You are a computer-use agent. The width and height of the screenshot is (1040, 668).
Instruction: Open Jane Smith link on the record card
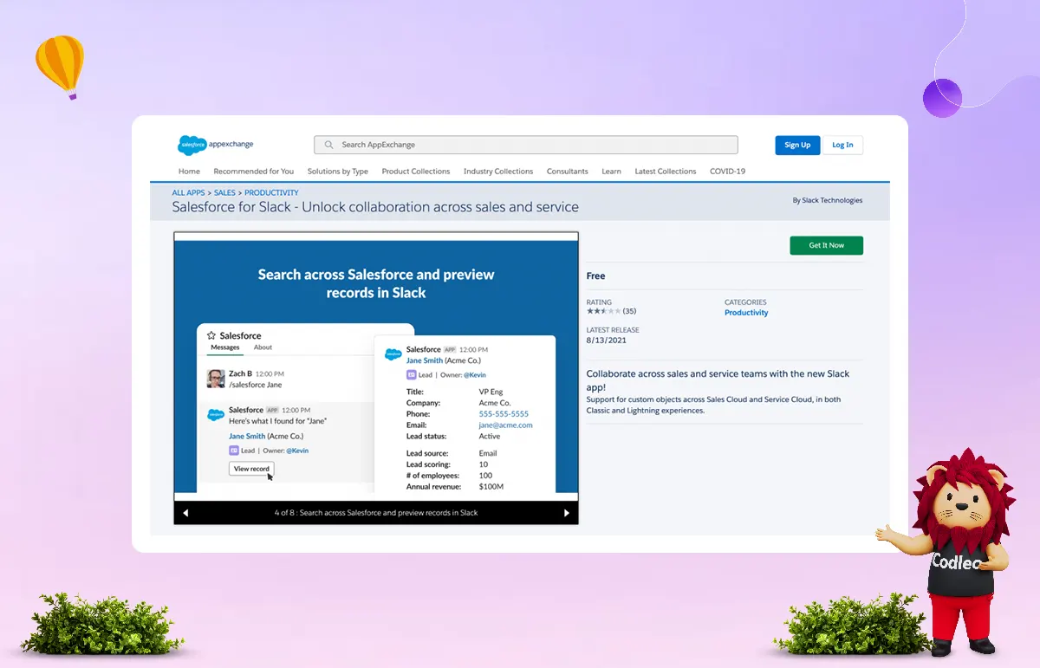[x=425, y=360]
